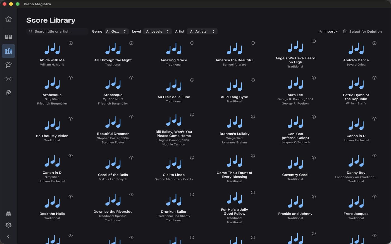Image resolution: width=391 pixels, height=244 pixels.
Task: Open the Coventry Carol score thumbnail
Action: click(295, 163)
